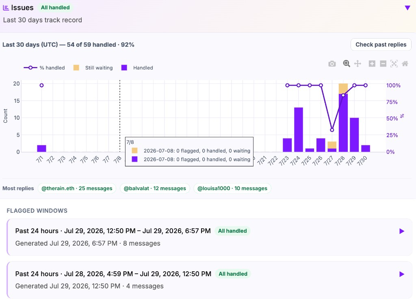The image size is (416, 303).
Task: Click the Count y-axis title
Action: point(5,116)
